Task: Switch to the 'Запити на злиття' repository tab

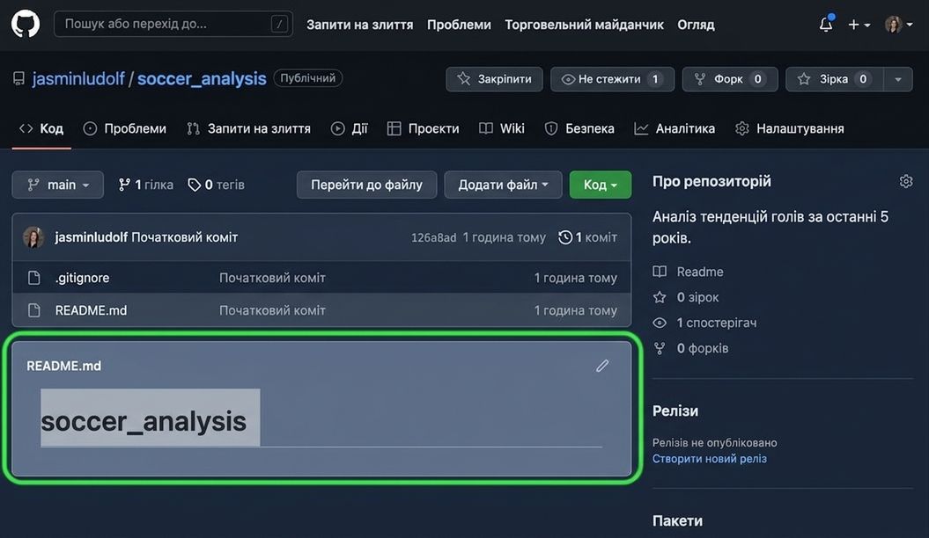Action: [249, 129]
